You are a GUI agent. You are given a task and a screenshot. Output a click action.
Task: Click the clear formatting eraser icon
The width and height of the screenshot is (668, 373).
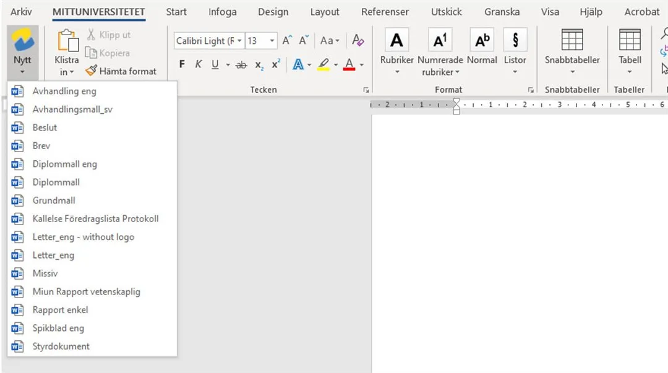pyautogui.click(x=358, y=41)
